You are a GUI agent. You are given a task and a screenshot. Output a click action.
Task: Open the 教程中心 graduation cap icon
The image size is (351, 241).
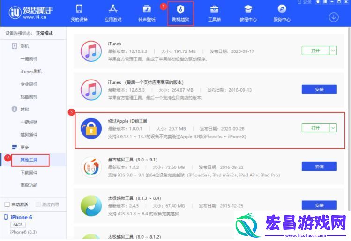pos(248,9)
